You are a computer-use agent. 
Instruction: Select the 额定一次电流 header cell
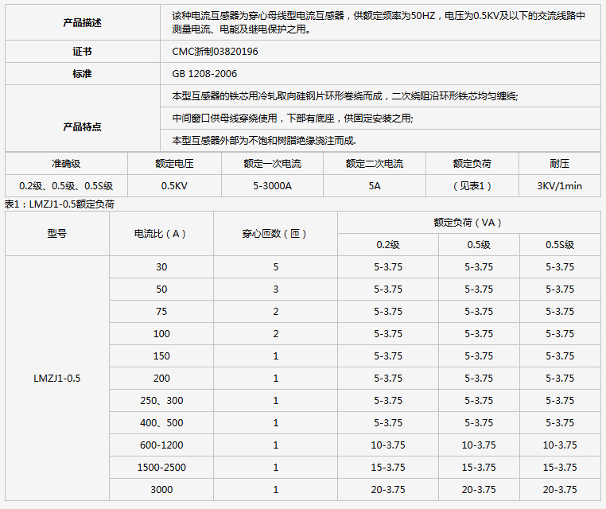pyautogui.click(x=272, y=164)
